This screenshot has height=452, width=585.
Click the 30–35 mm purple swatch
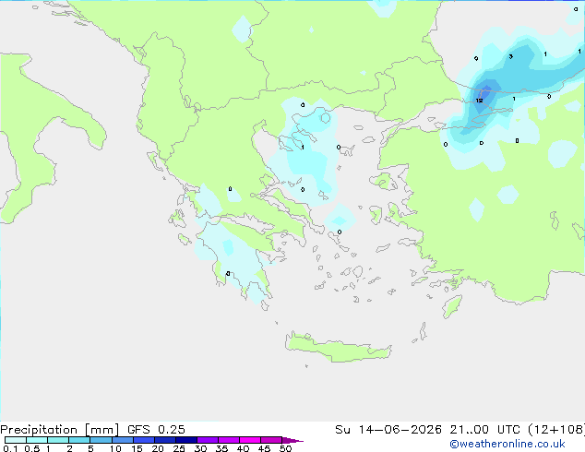207,440
